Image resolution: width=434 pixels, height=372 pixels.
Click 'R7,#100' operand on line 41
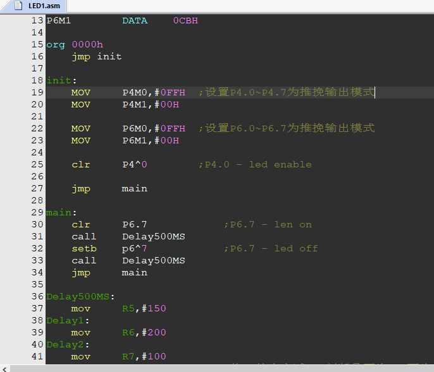(144, 357)
